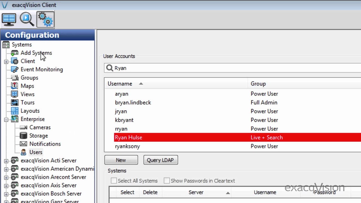Collapse the Enterprise tree node

pyautogui.click(x=6, y=119)
